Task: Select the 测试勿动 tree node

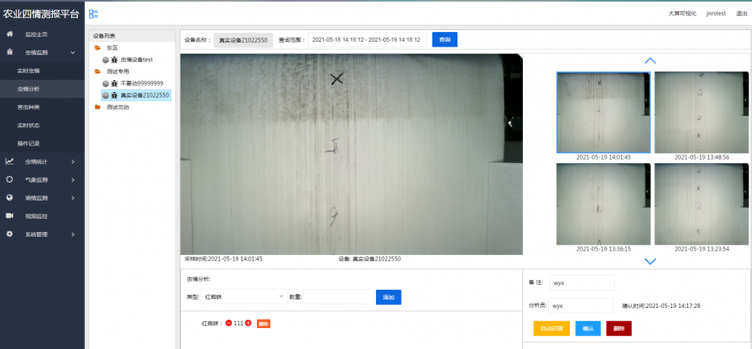Action: point(118,107)
